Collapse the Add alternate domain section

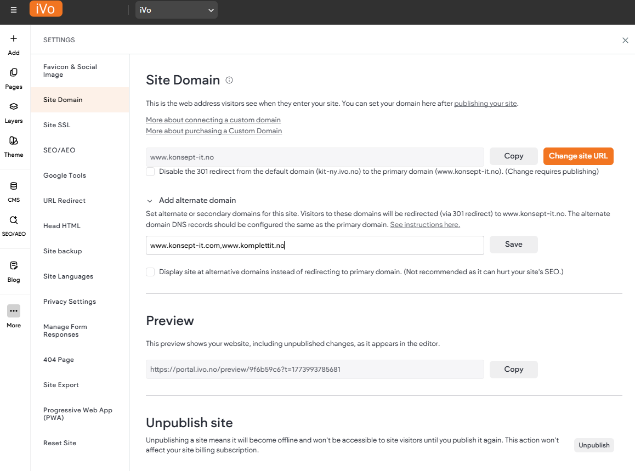click(x=150, y=201)
